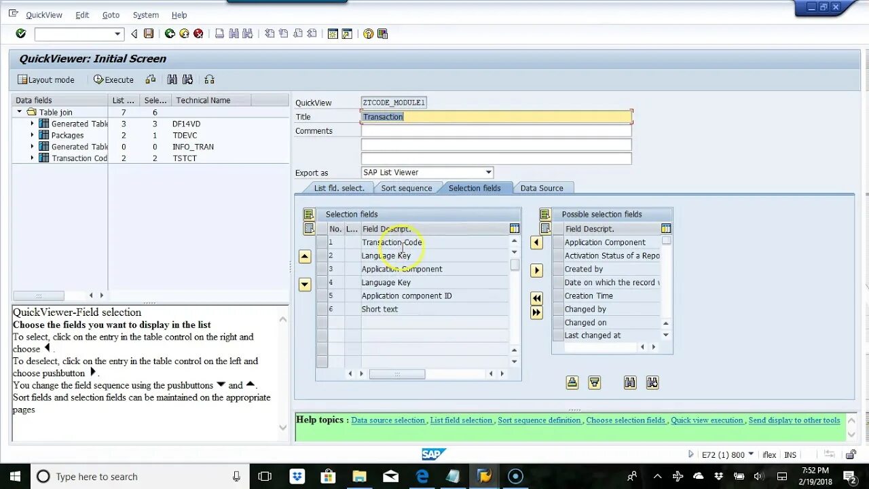Expand the Generated Table DF14VD node
869x489 pixels.
pos(32,124)
